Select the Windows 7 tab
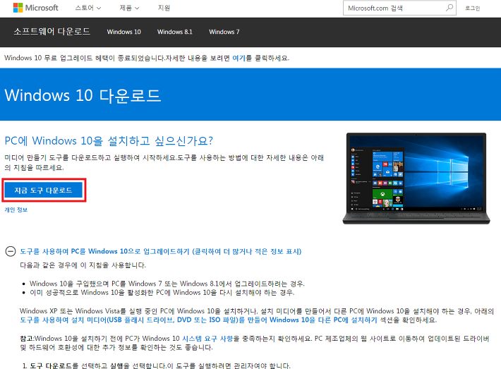501x369 pixels. (224, 32)
